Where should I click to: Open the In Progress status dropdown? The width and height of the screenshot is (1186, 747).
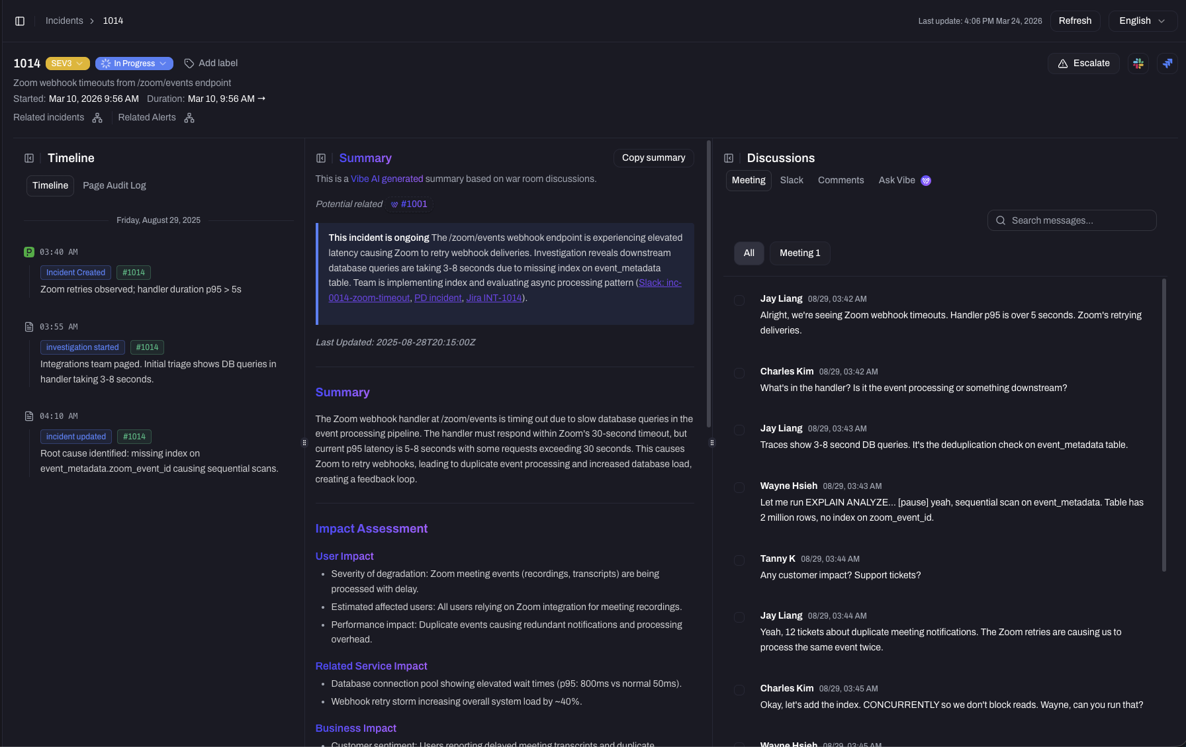(134, 64)
